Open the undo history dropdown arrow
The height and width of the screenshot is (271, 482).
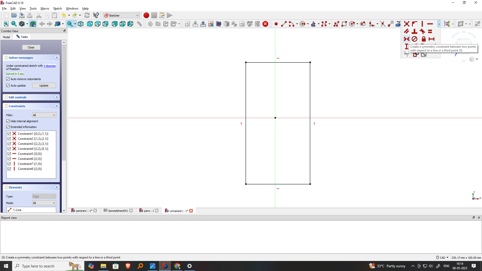pyautogui.click(x=69, y=15)
